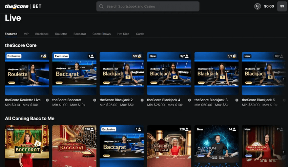Open theScore Roulette Live thumbnail
This screenshot has width=288, height=167.
pyautogui.click(x=27, y=74)
